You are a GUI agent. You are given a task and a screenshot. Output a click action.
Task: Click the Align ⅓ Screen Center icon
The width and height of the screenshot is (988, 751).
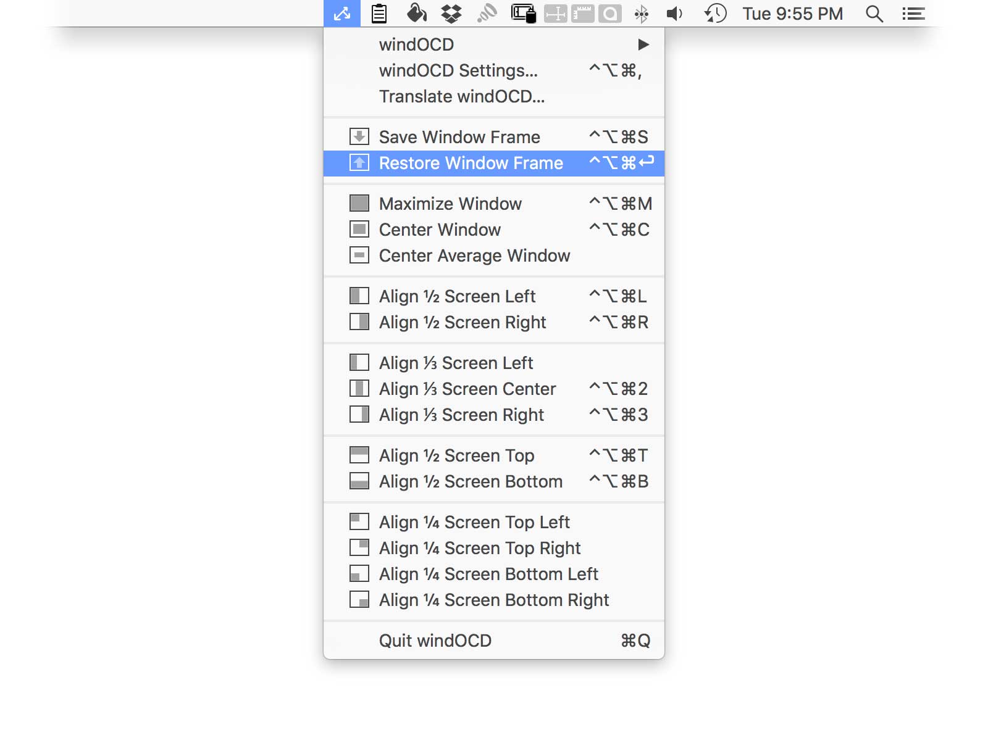coord(359,388)
